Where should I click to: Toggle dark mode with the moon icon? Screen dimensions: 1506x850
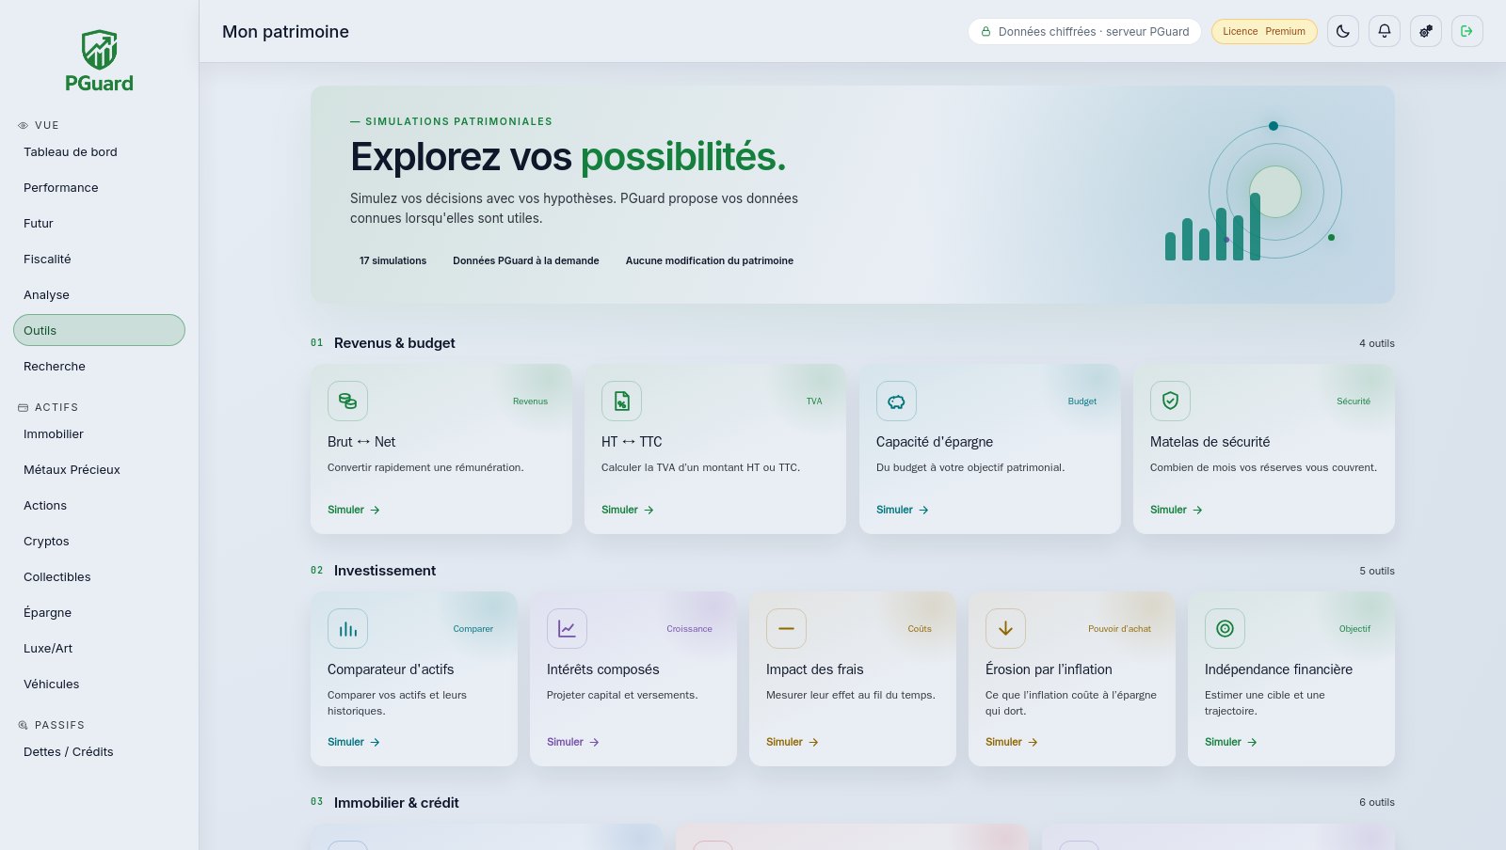(x=1343, y=31)
